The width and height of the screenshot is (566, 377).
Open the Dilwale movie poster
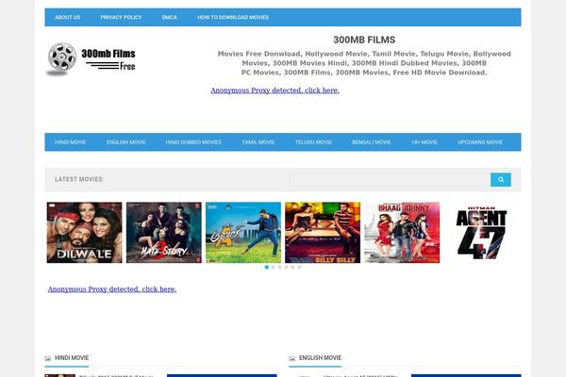point(85,233)
